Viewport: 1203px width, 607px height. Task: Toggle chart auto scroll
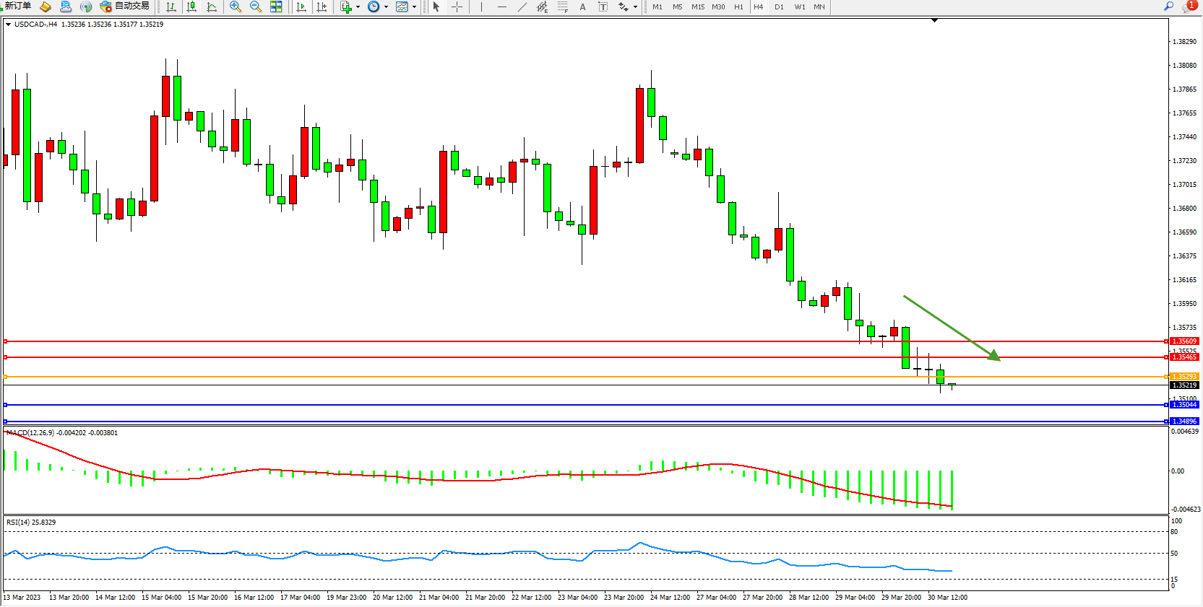[x=301, y=6]
